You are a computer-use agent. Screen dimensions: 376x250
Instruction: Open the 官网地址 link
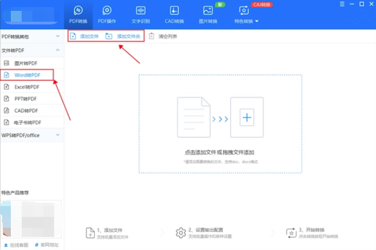coord(47,245)
